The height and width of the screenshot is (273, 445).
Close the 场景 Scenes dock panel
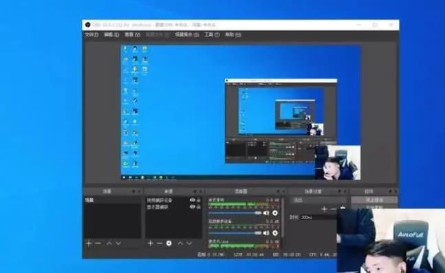pyautogui.click(x=140, y=192)
